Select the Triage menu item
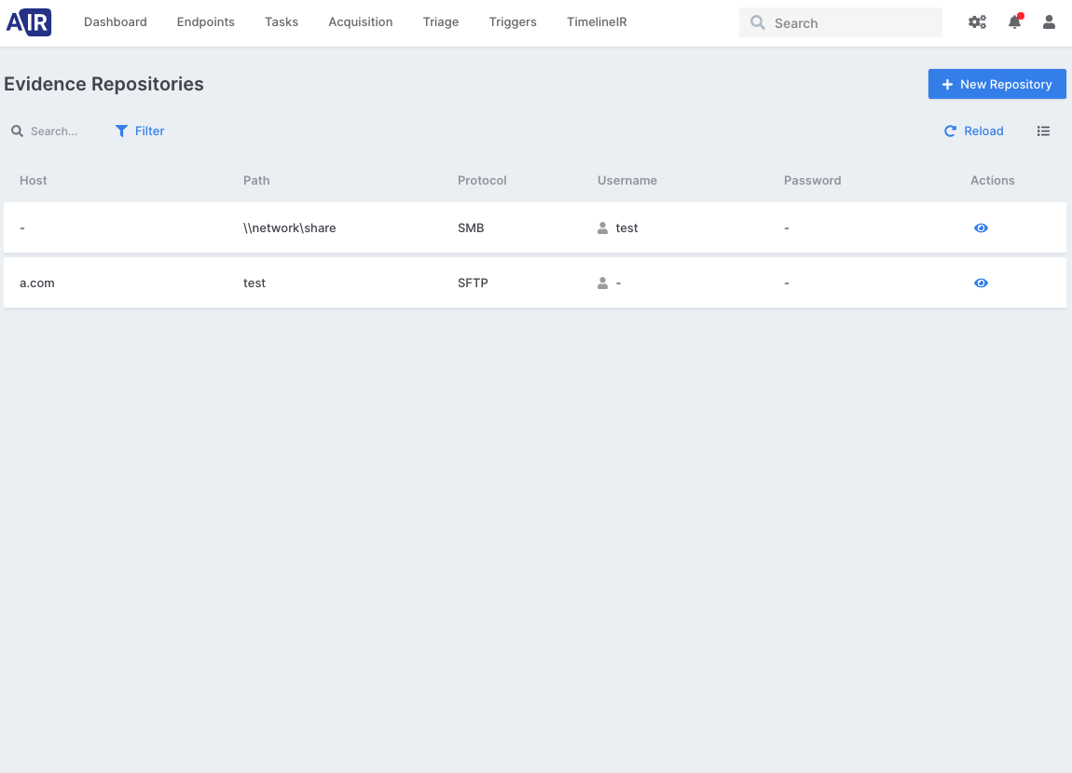Screen dimensions: 1072x773 point(441,22)
